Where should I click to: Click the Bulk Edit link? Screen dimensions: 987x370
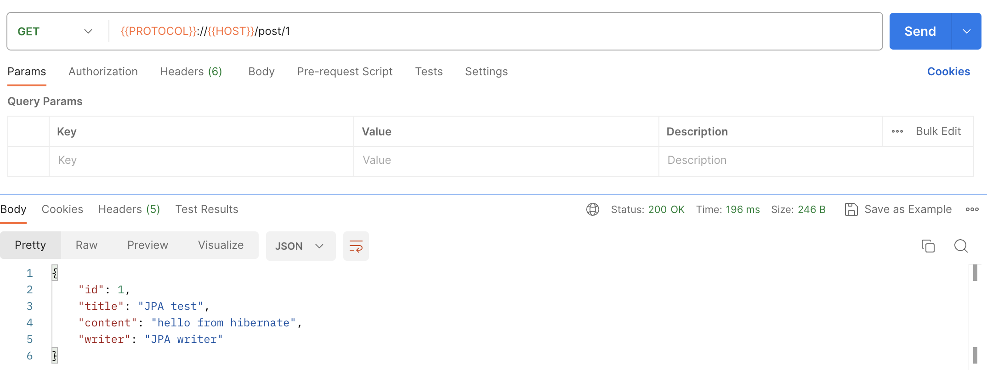coord(938,131)
